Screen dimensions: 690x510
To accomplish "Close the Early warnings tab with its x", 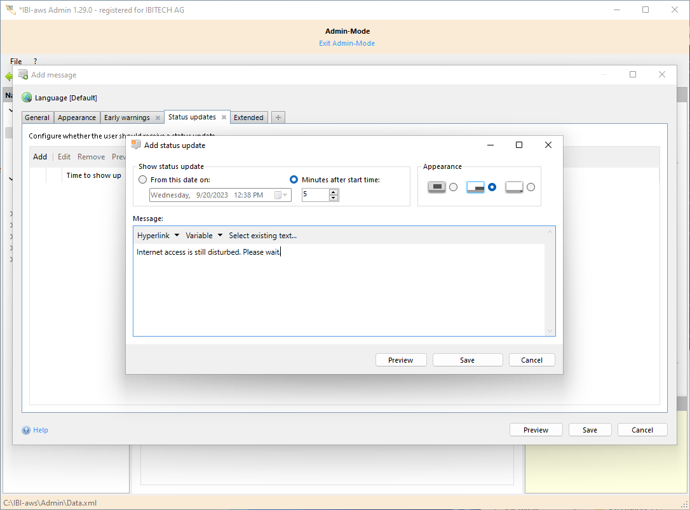I will pos(158,117).
